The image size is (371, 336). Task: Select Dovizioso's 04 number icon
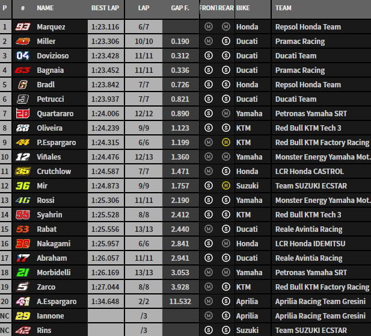22,56
